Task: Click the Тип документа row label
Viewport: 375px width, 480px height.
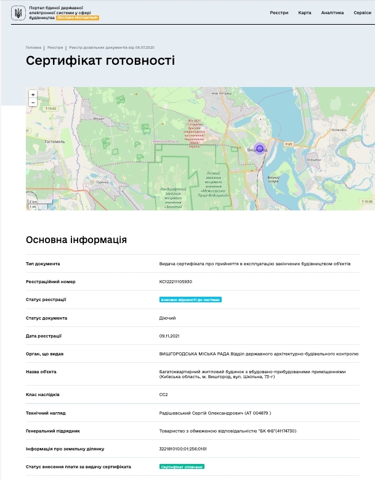Action: pyautogui.click(x=42, y=264)
